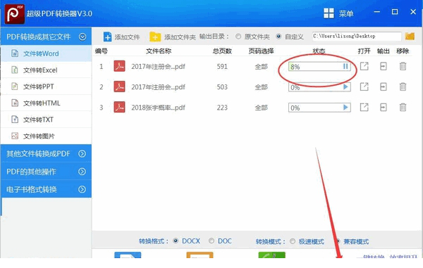Select 文件转Excel in sidebar

pyautogui.click(x=46, y=70)
